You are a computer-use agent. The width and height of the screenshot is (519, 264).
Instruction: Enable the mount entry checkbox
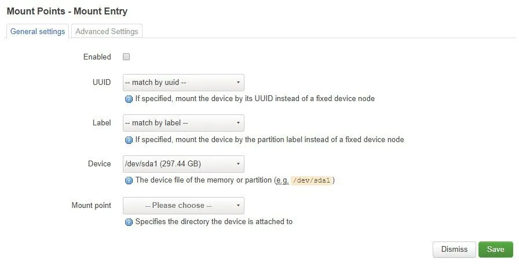click(126, 57)
